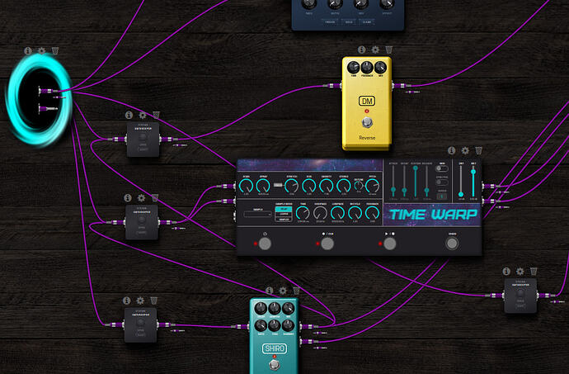The image size is (569, 374).
Task: Click the Time knob on DM Reverse pedal
Action: [353, 67]
